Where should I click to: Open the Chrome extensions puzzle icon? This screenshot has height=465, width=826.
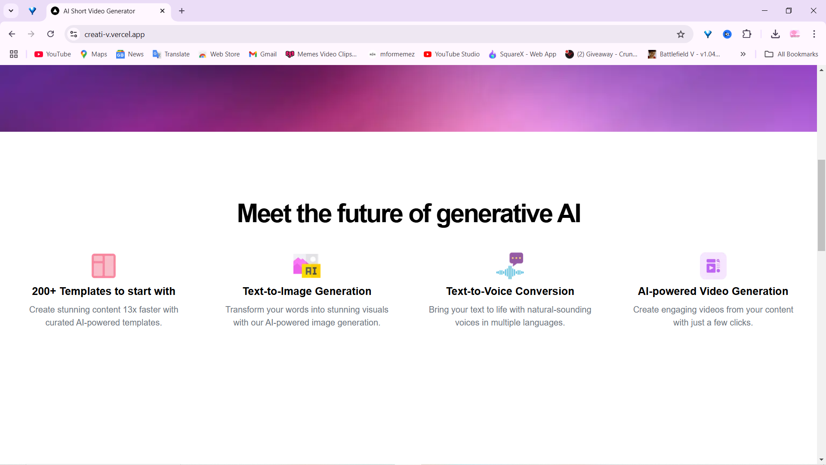[x=747, y=34]
